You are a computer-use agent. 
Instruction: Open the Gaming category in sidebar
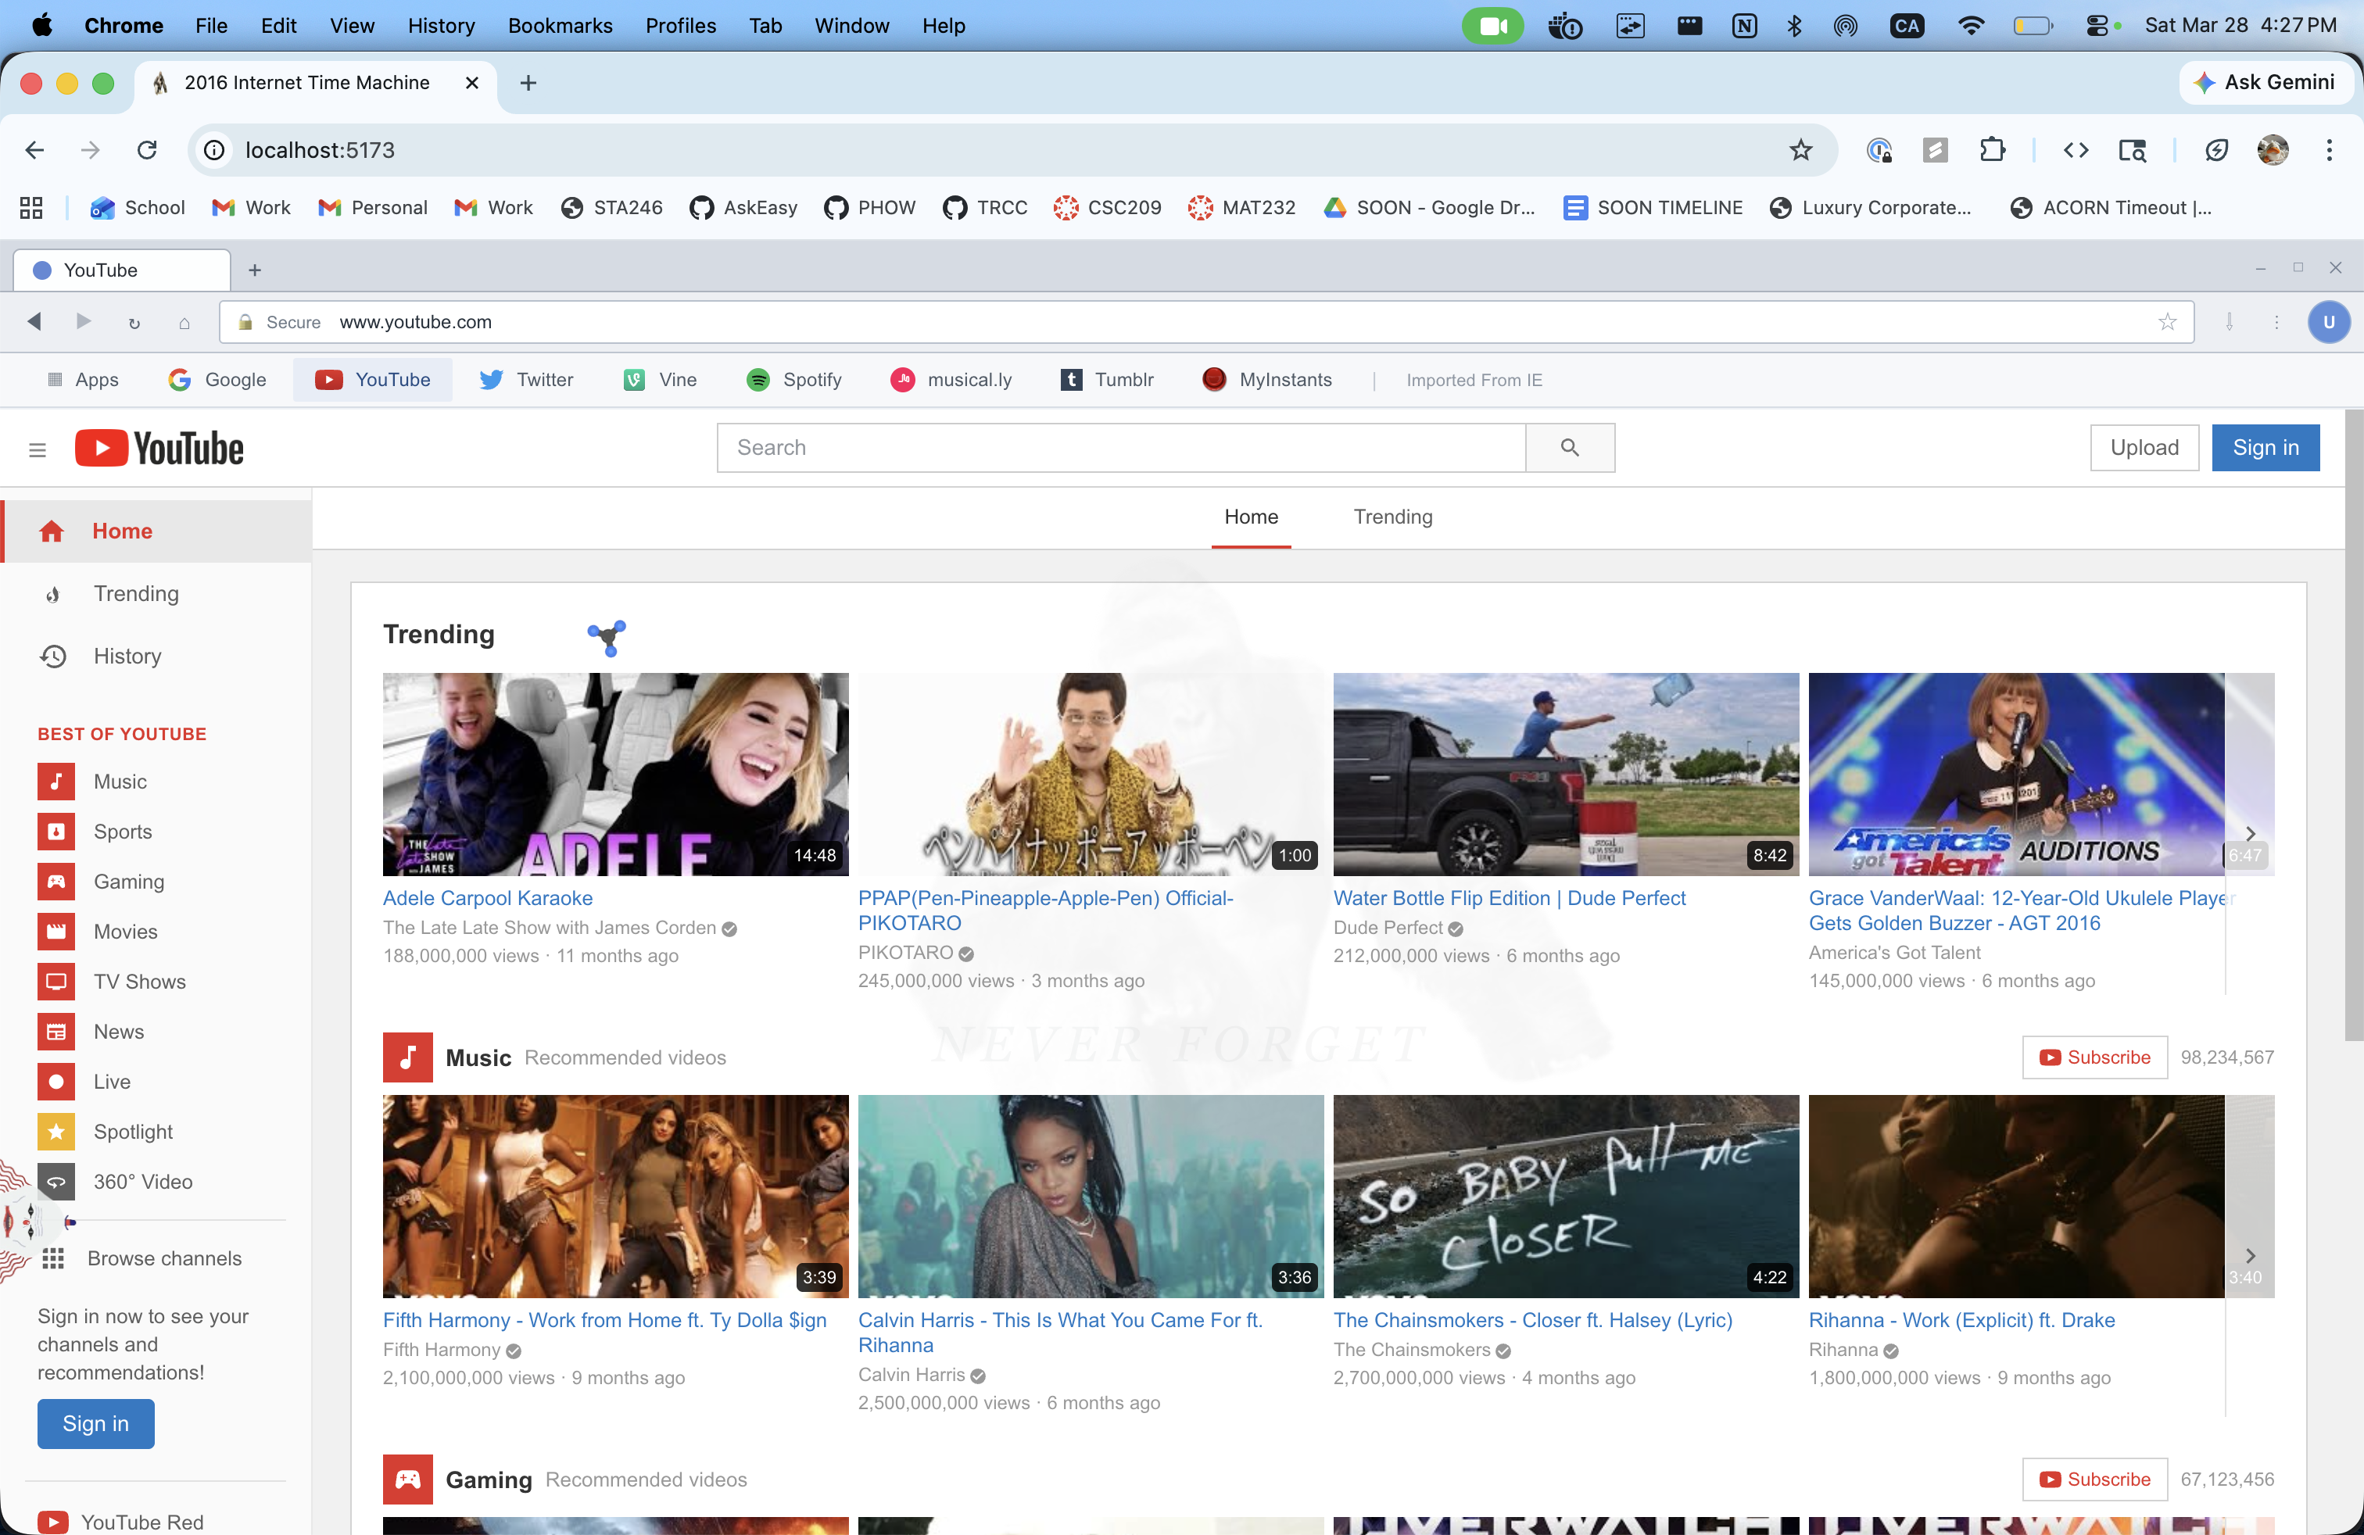(128, 882)
